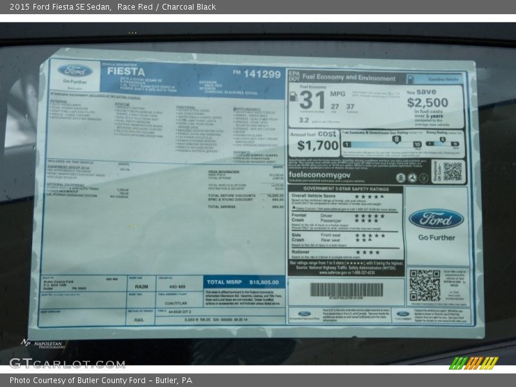Click the RAIL transport method text
The width and height of the screenshot is (516, 387).
[139, 320]
